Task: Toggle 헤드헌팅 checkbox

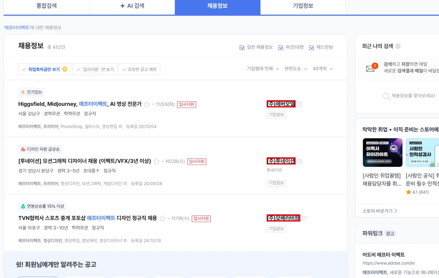Action: 312,48
